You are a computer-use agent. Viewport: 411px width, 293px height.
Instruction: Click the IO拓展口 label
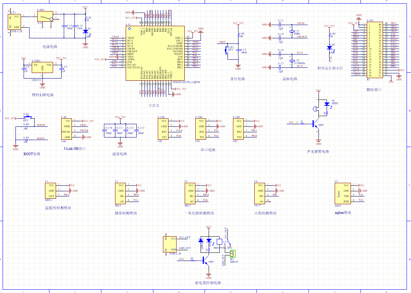click(374, 89)
